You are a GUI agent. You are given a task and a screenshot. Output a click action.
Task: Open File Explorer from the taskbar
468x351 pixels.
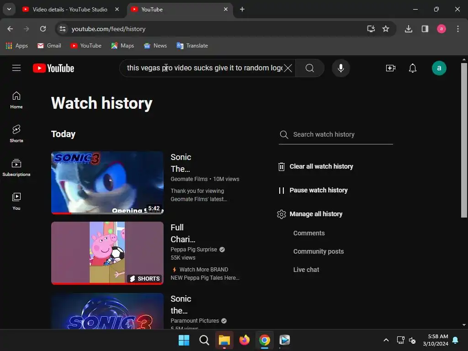224,340
